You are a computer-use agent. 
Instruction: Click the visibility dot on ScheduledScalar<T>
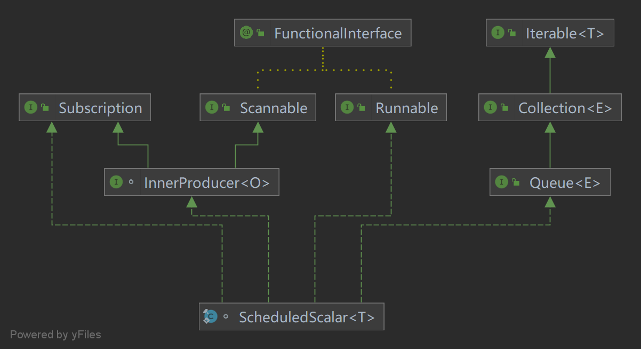(x=226, y=317)
